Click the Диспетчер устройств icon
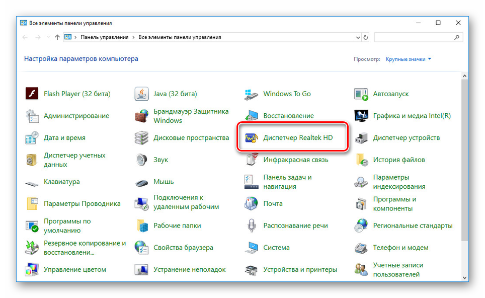 pyautogui.click(x=361, y=138)
